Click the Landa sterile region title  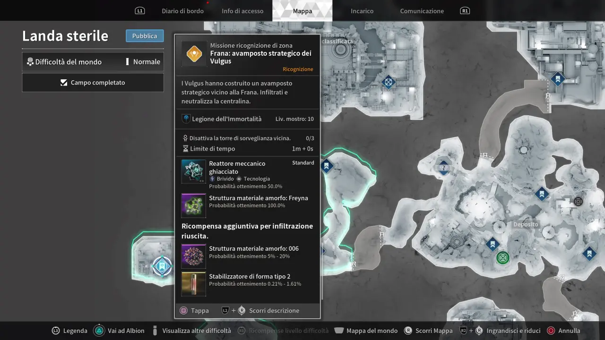pos(65,36)
